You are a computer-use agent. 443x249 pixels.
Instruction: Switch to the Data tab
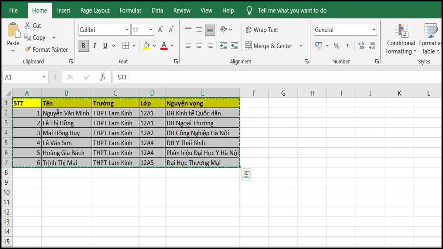pyautogui.click(x=157, y=10)
